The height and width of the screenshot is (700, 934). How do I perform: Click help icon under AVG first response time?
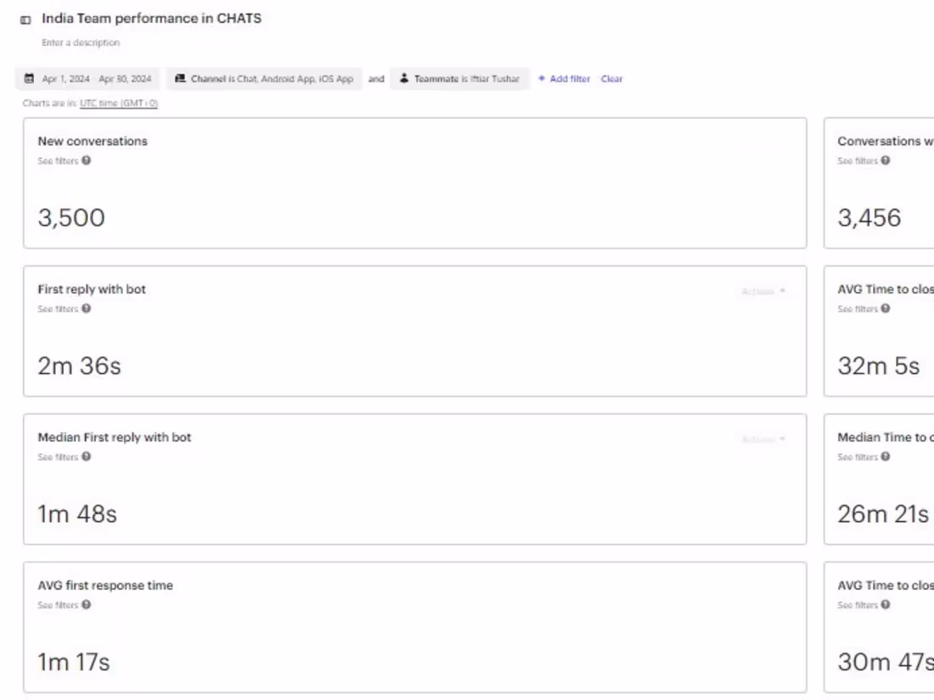[87, 604]
